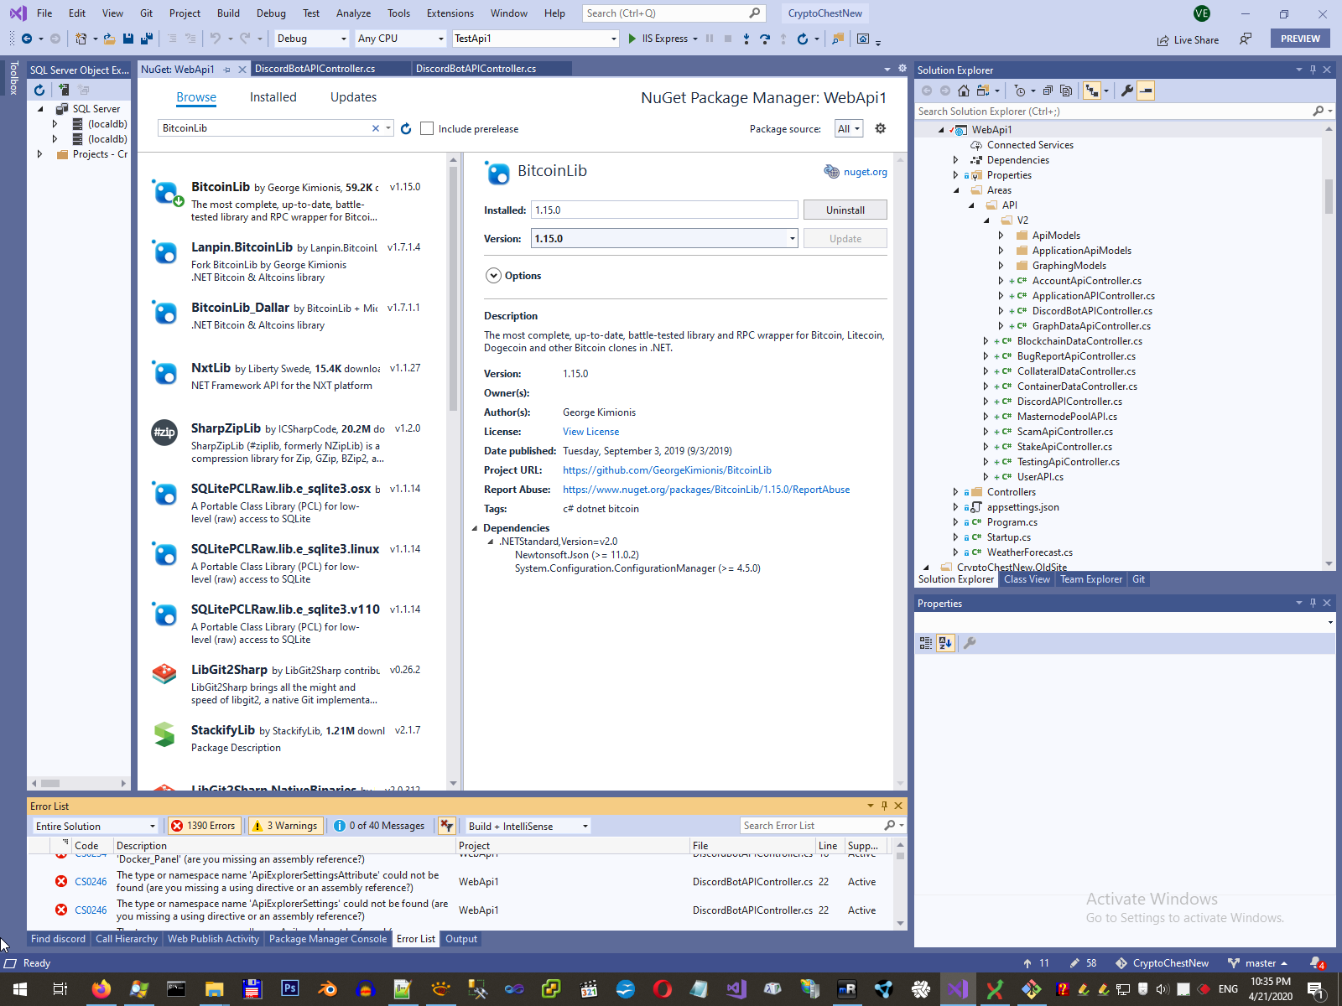This screenshot has width=1342, height=1006.
Task: Click the Live Share button
Action: point(1188,39)
